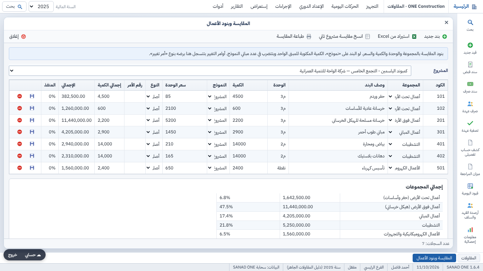This screenshot has height=271, width=483.
Task: Open قيد جديد from sidebar
Action: 470,48
